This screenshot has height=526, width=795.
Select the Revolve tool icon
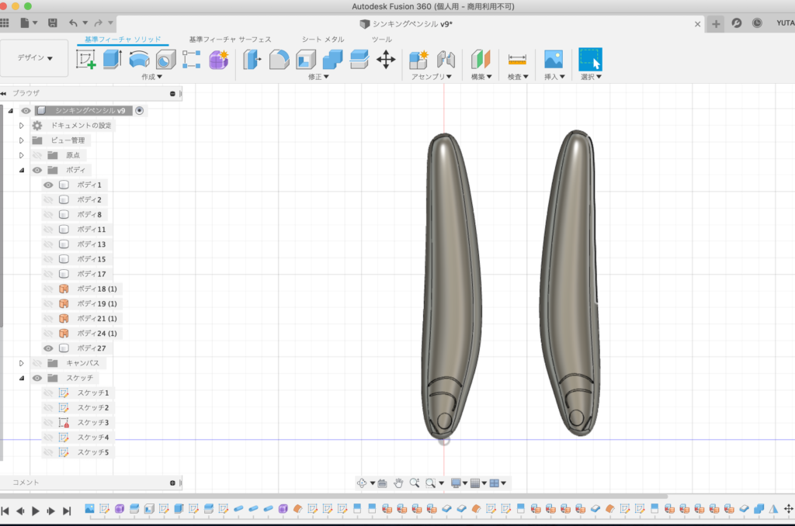pos(139,60)
